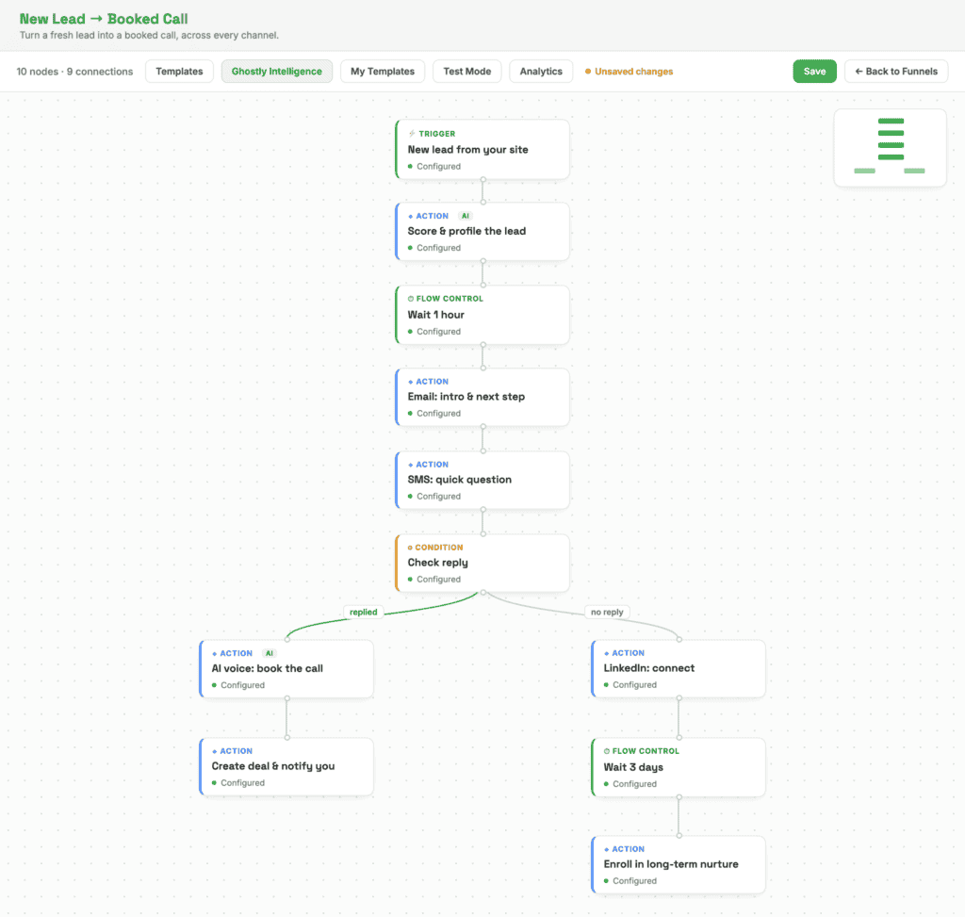Click the AI badge on 'AI voice' node
Screen dimensions: 965x917
point(269,654)
